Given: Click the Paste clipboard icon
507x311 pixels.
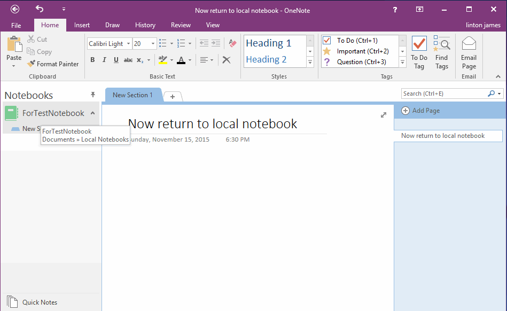Looking at the screenshot, I should click(14, 44).
